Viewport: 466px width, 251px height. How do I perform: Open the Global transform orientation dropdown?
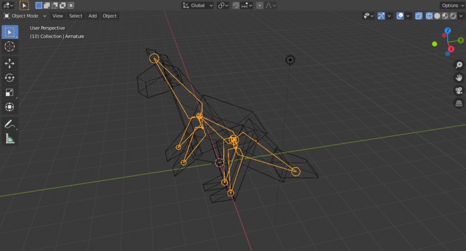[x=198, y=5]
